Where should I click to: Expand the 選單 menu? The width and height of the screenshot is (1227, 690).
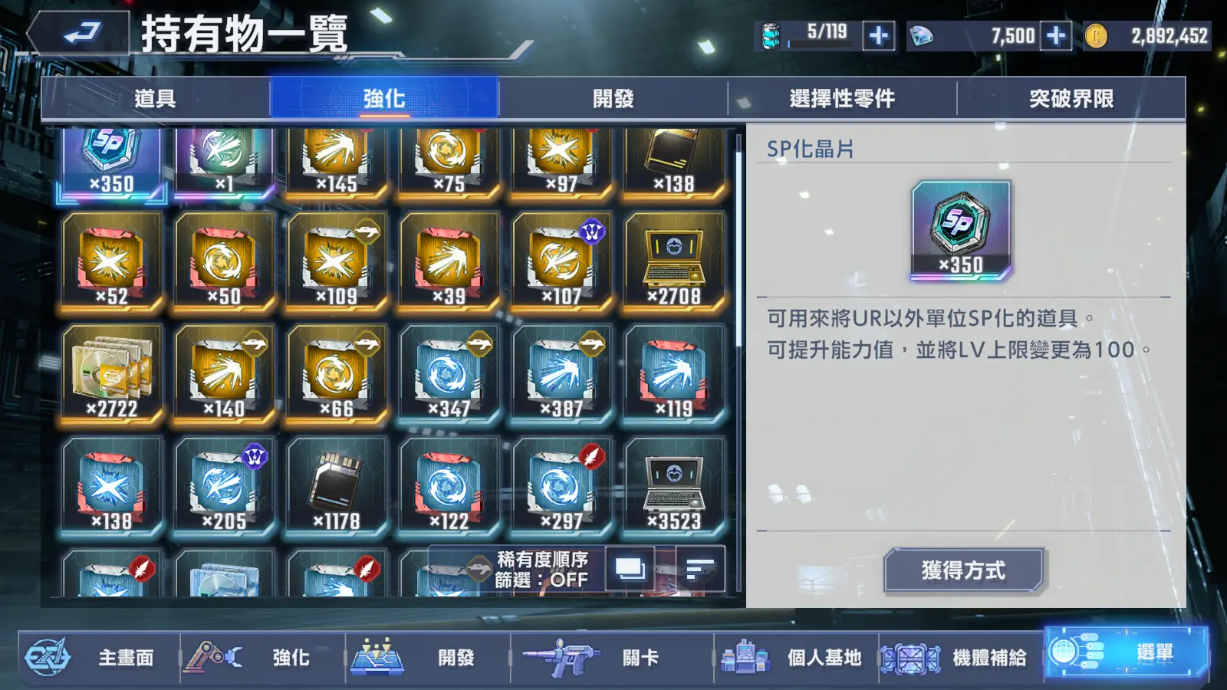pyautogui.click(x=1126, y=653)
